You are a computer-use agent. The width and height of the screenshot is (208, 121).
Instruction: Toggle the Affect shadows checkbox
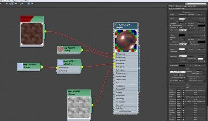coord(189,44)
